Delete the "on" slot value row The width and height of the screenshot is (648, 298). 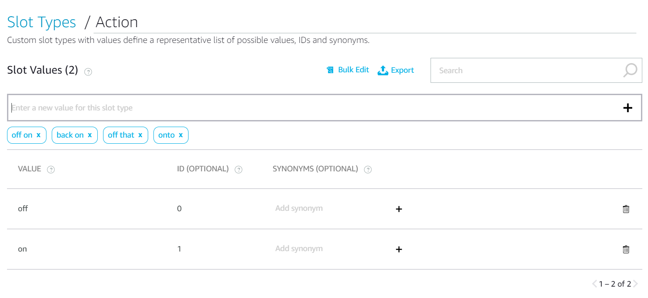626,249
